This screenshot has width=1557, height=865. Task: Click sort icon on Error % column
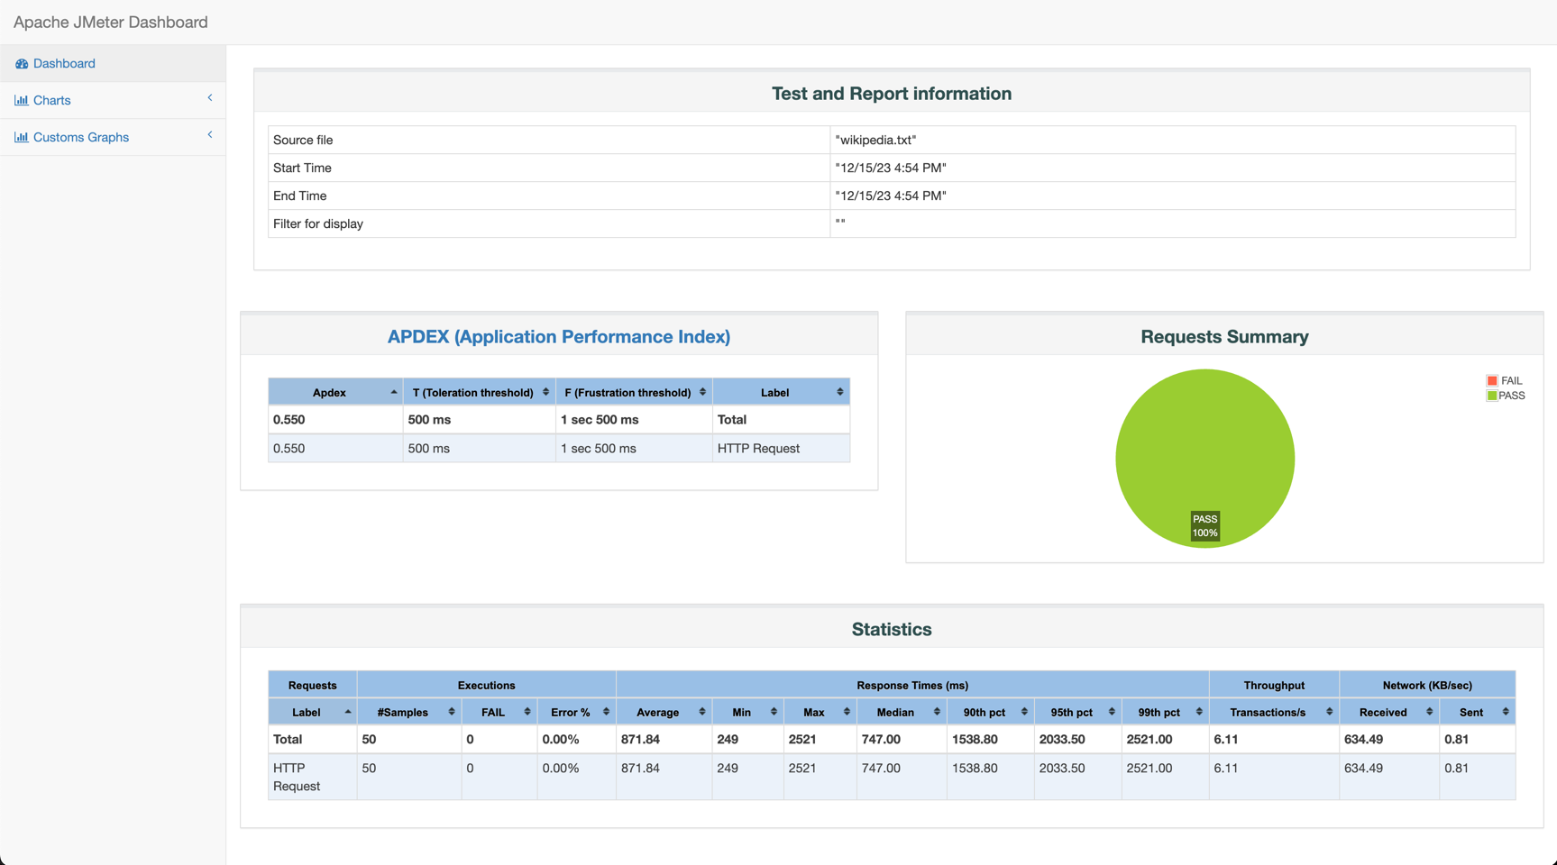pos(606,713)
